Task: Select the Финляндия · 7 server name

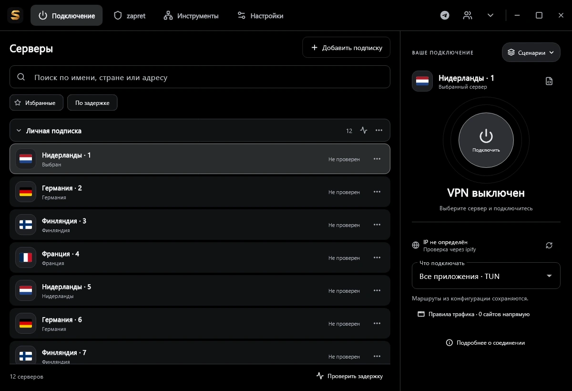Action: pyautogui.click(x=64, y=352)
